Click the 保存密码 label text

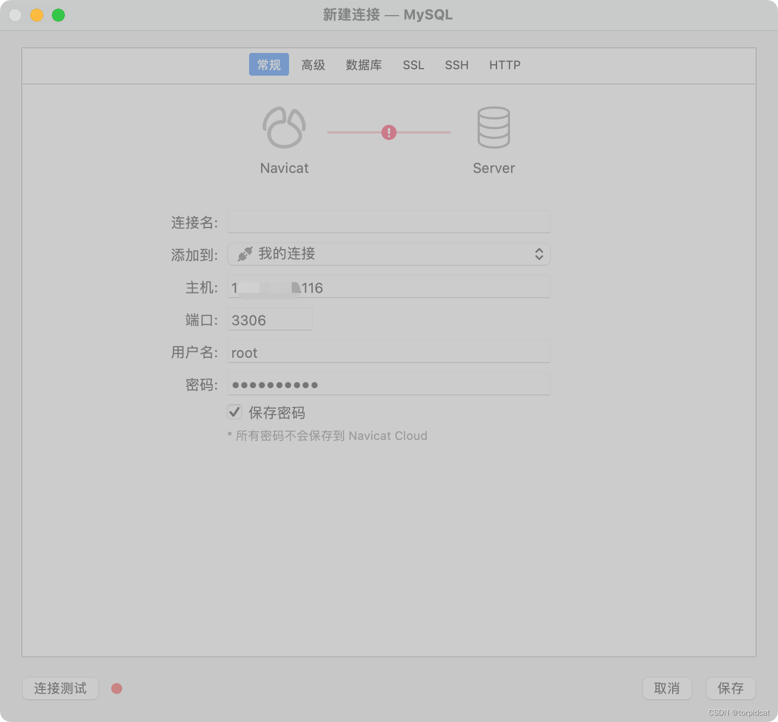[x=277, y=413]
